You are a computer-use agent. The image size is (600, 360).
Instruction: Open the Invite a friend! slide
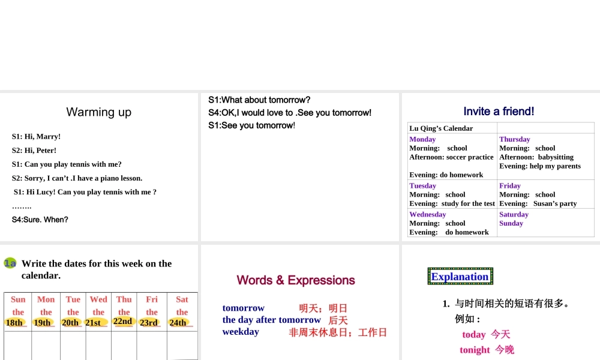(x=500, y=167)
